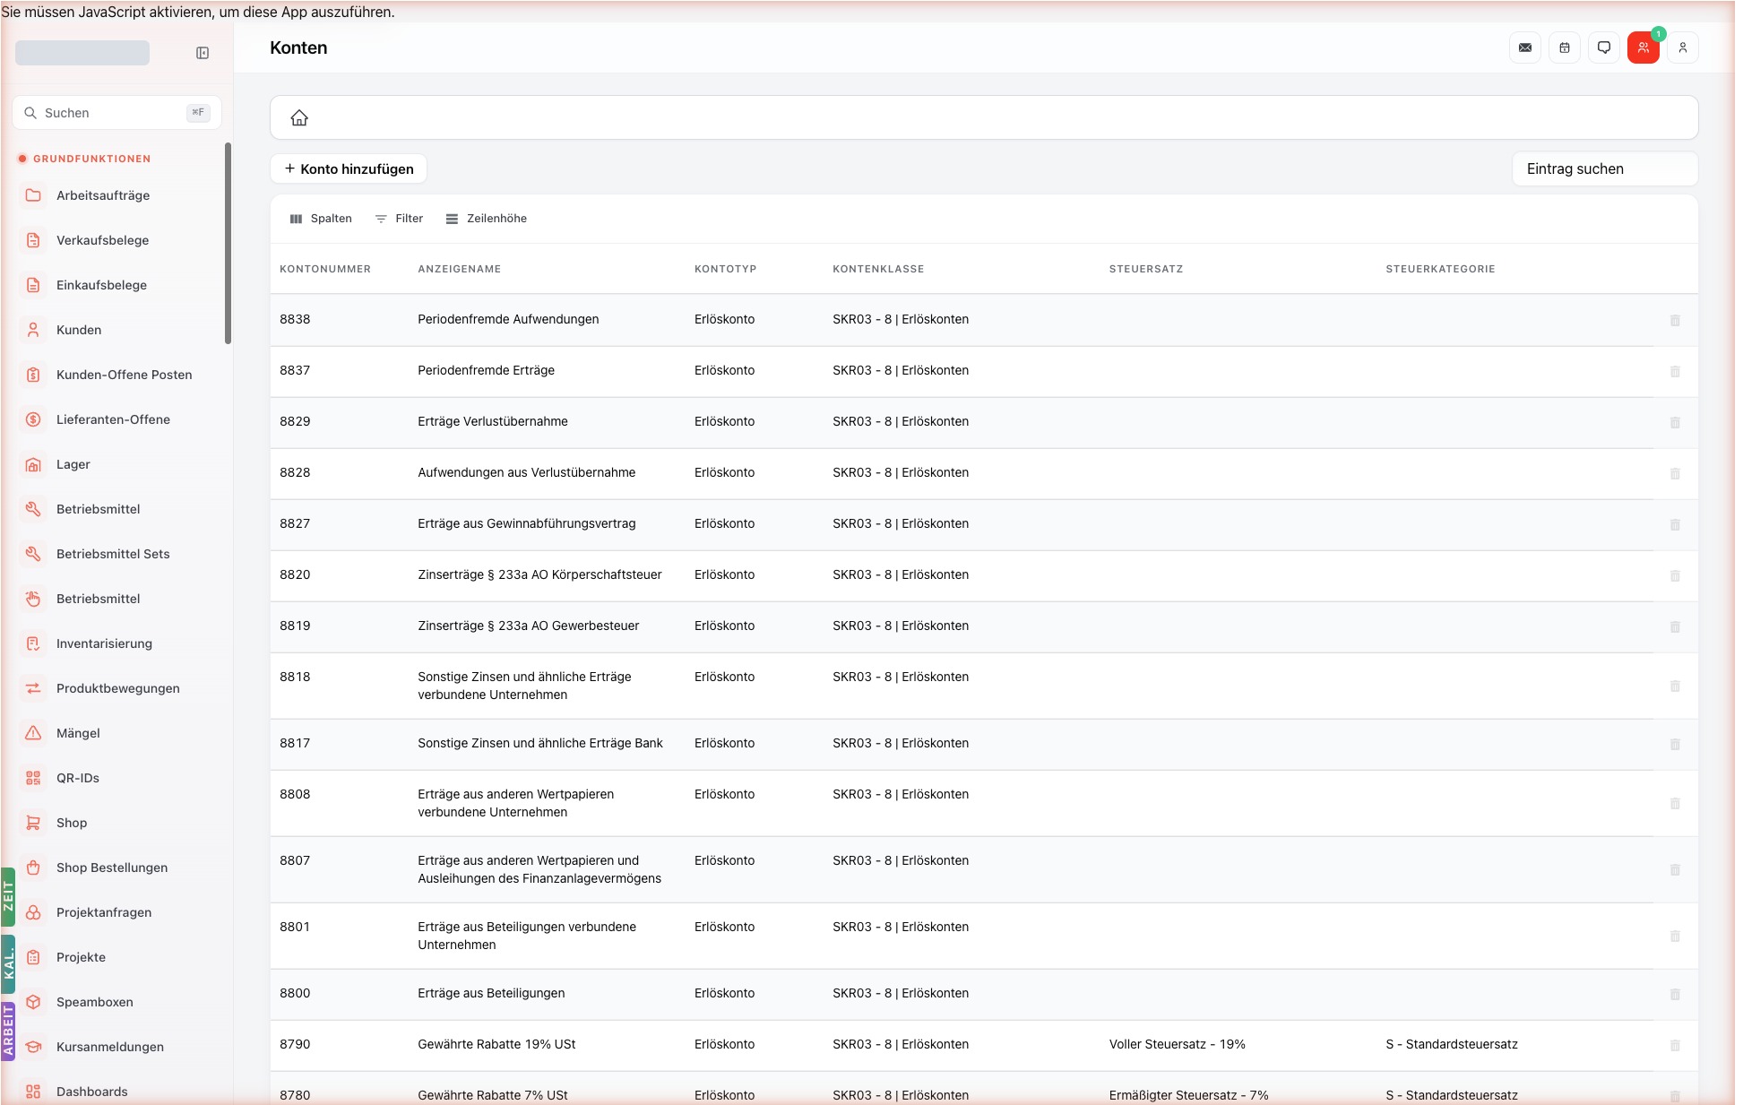1743x1105 pixels.
Task: Click the home breadcrumb icon
Action: point(299,117)
